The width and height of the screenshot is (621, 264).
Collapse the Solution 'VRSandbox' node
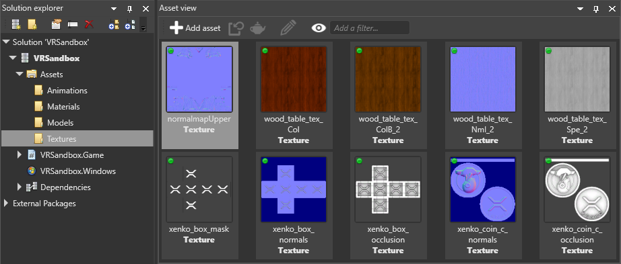click(x=6, y=42)
